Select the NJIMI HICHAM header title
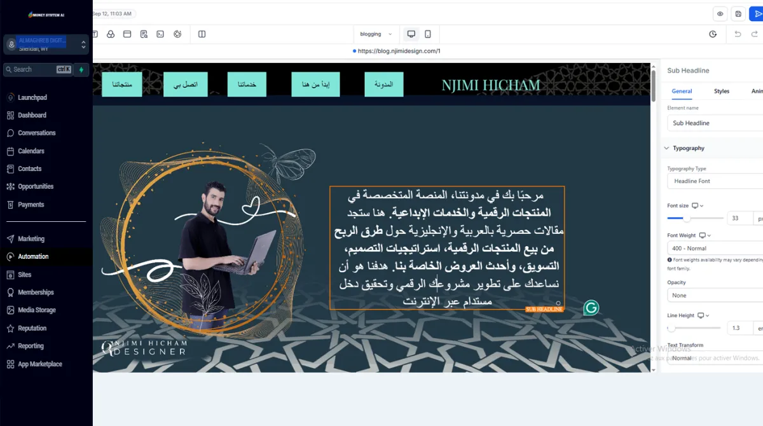The height and width of the screenshot is (426, 763). [491, 85]
